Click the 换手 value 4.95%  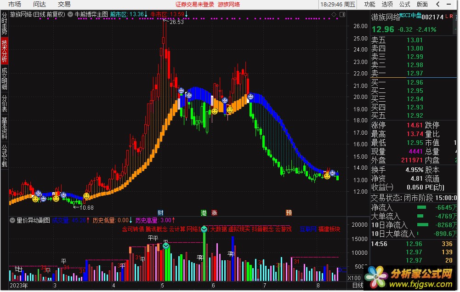click(414, 170)
